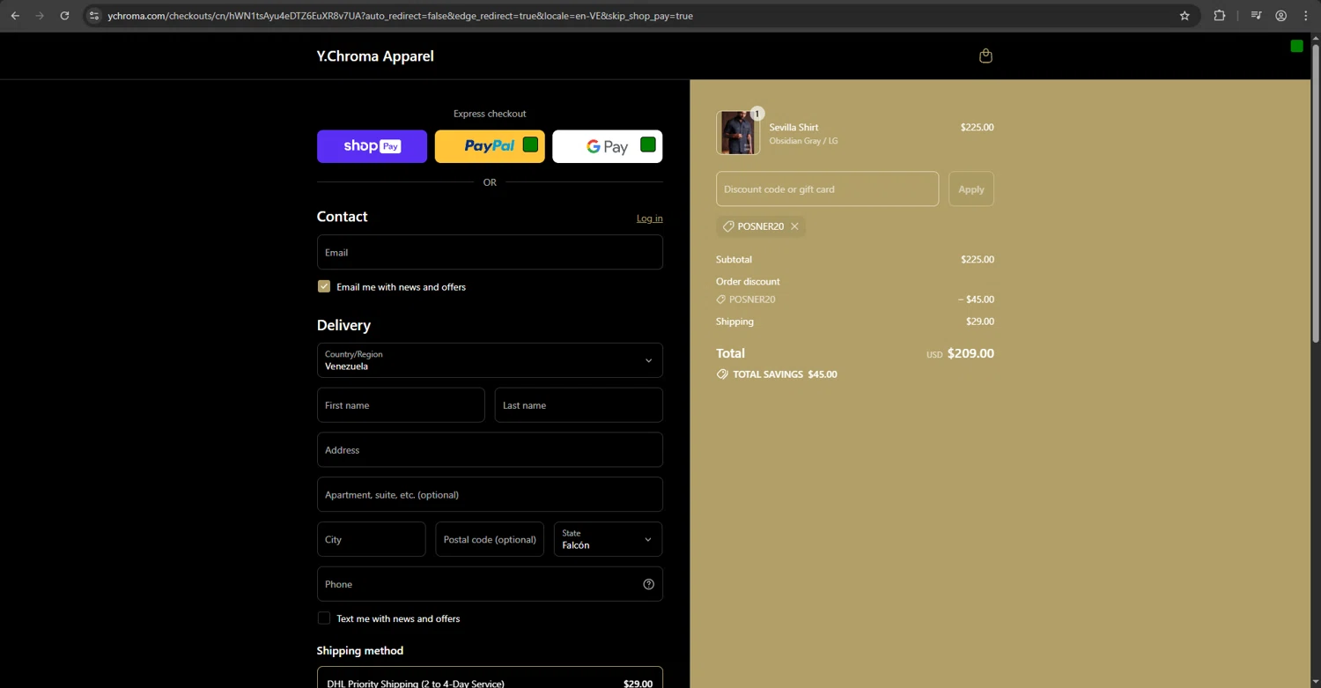Click the Postal code field
1321x688 pixels.
pyautogui.click(x=490, y=539)
